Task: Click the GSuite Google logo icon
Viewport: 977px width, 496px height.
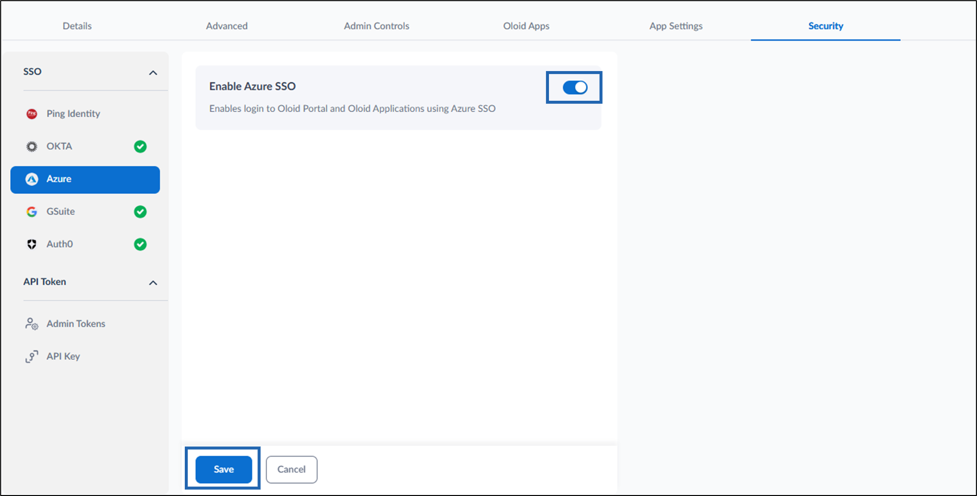Action: pos(32,212)
